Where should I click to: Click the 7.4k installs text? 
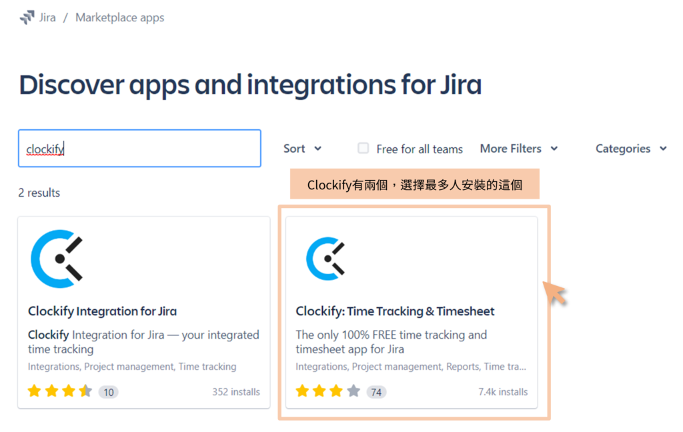click(503, 392)
